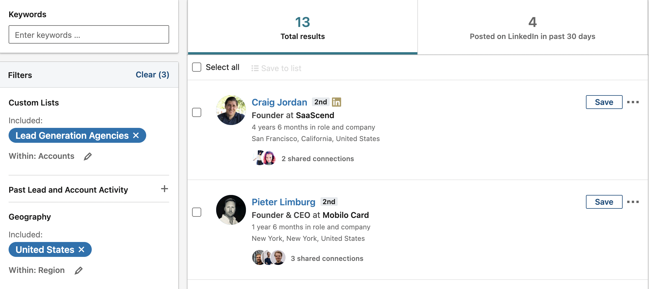This screenshot has width=649, height=289.
Task: Edit the Within: Accounts scope pencil
Action: tap(88, 156)
